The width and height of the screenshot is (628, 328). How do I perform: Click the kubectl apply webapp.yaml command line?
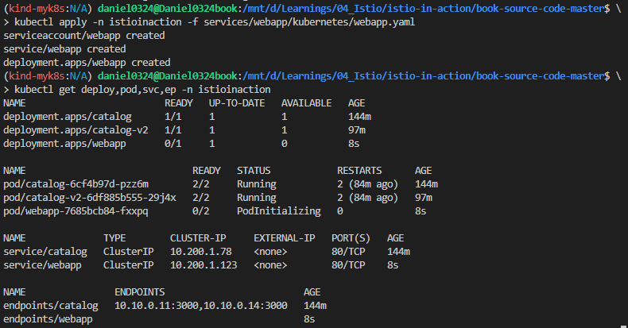pyautogui.click(x=215, y=22)
